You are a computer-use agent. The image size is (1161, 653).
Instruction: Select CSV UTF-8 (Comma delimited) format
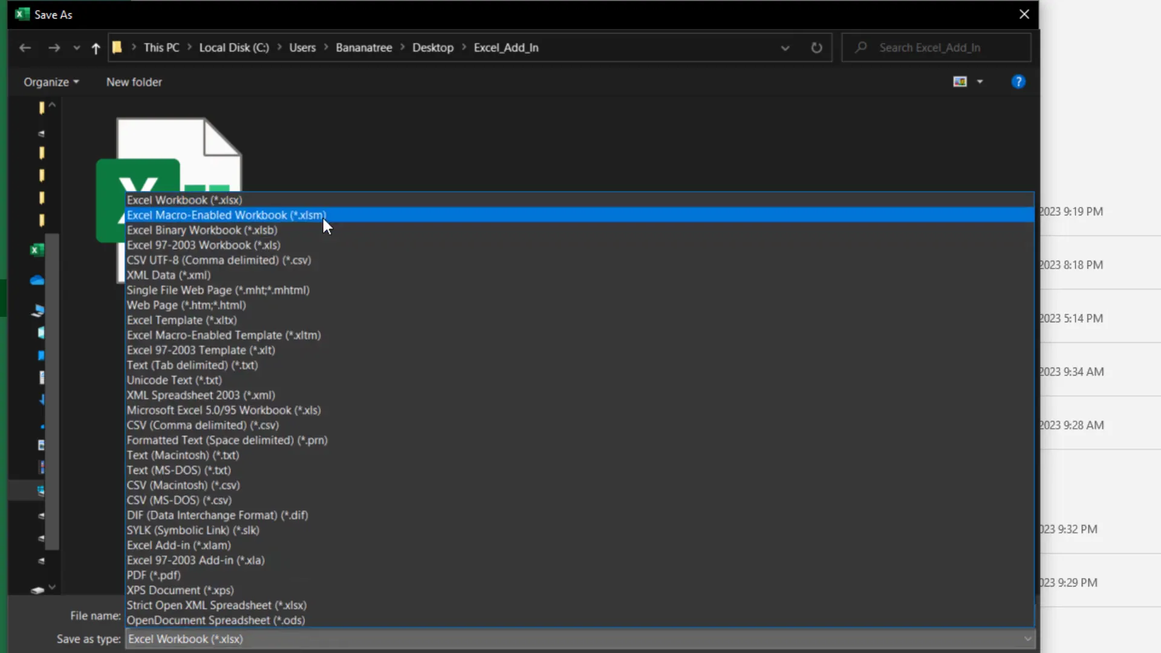(x=219, y=260)
